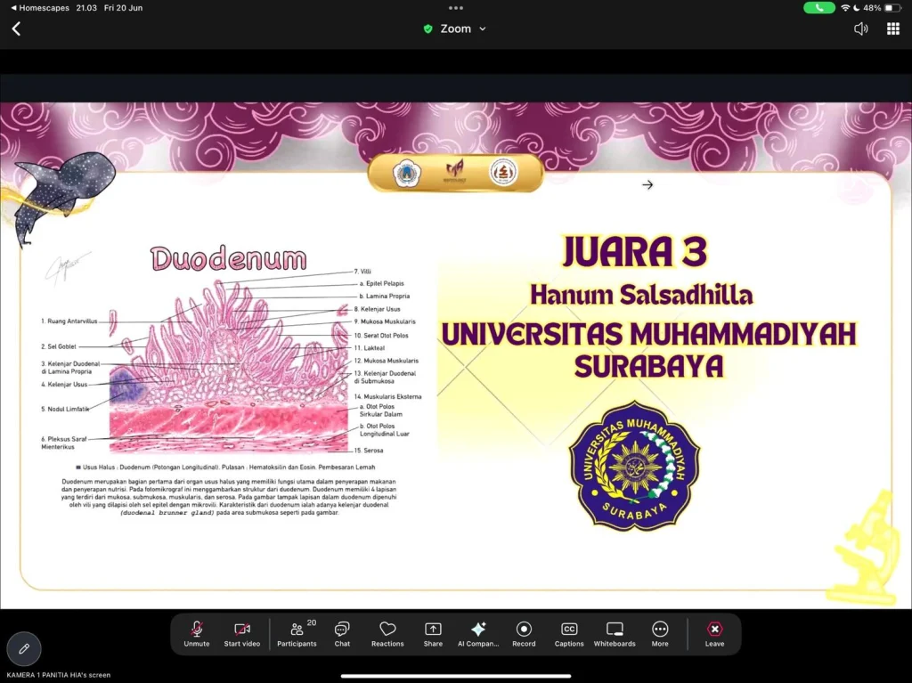Expand the Zoom meeting info chevron
Viewport: 912px width, 683px height.
coord(482,28)
